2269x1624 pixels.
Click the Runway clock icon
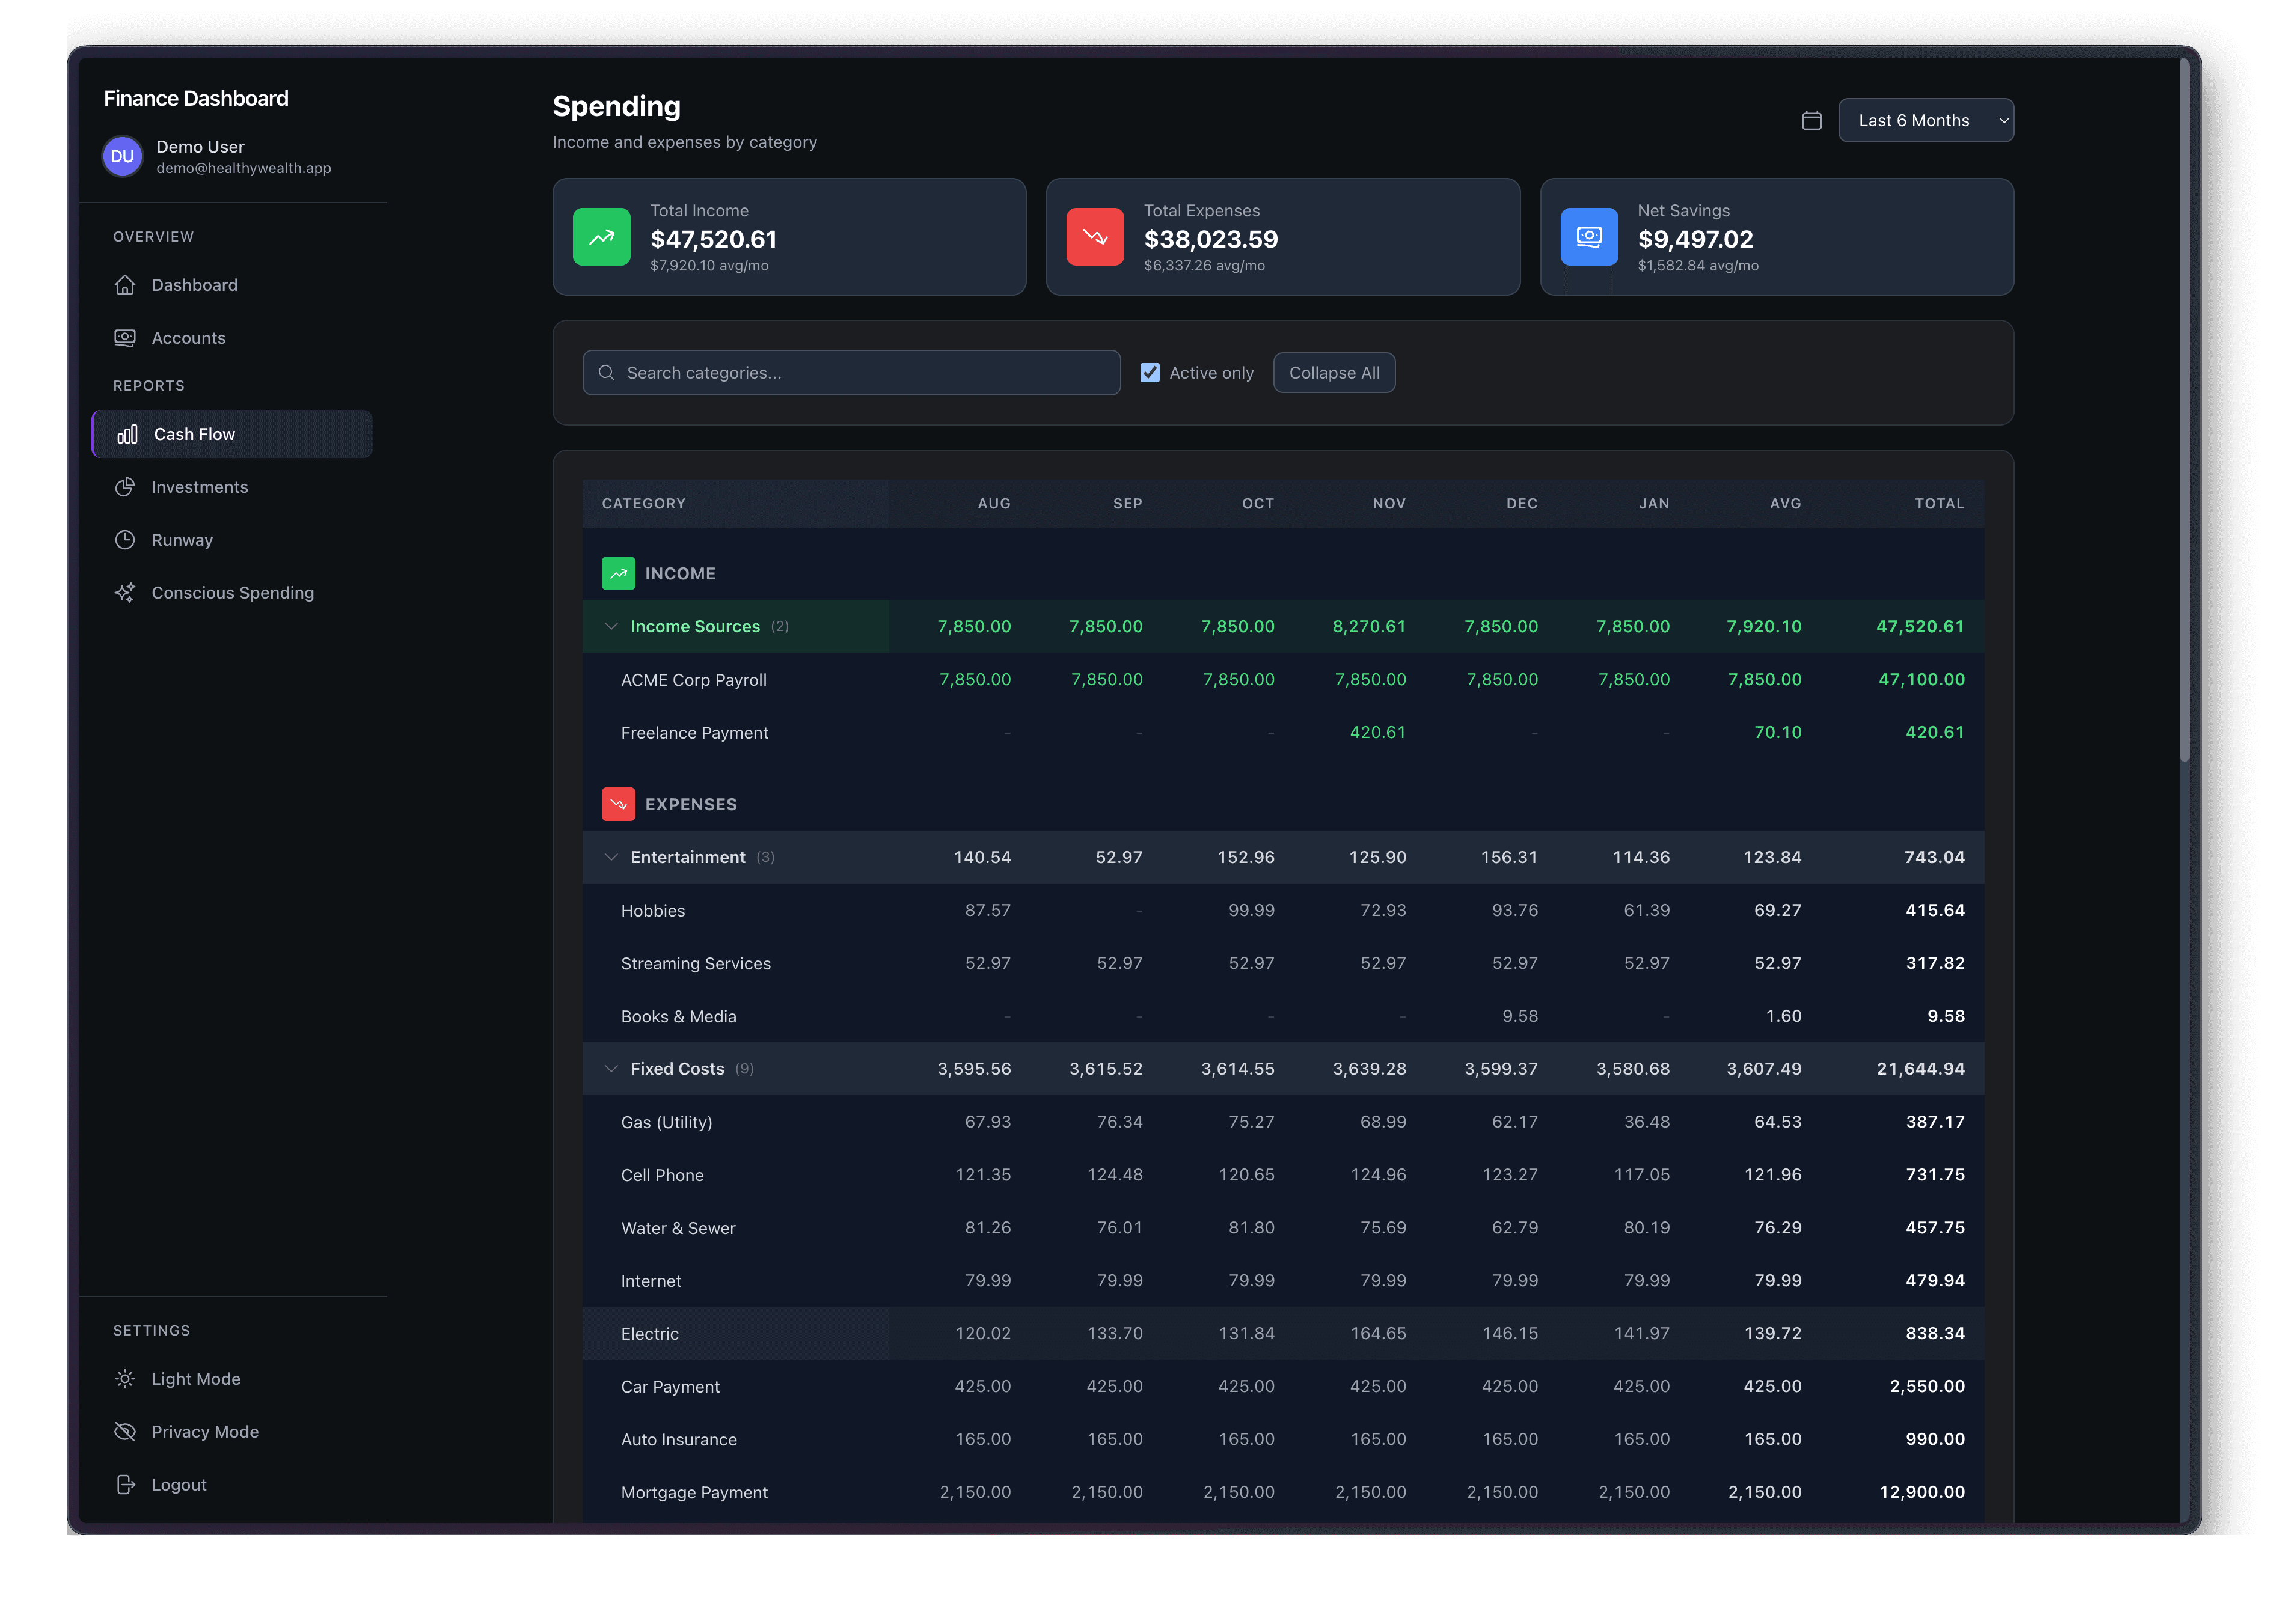[126, 540]
